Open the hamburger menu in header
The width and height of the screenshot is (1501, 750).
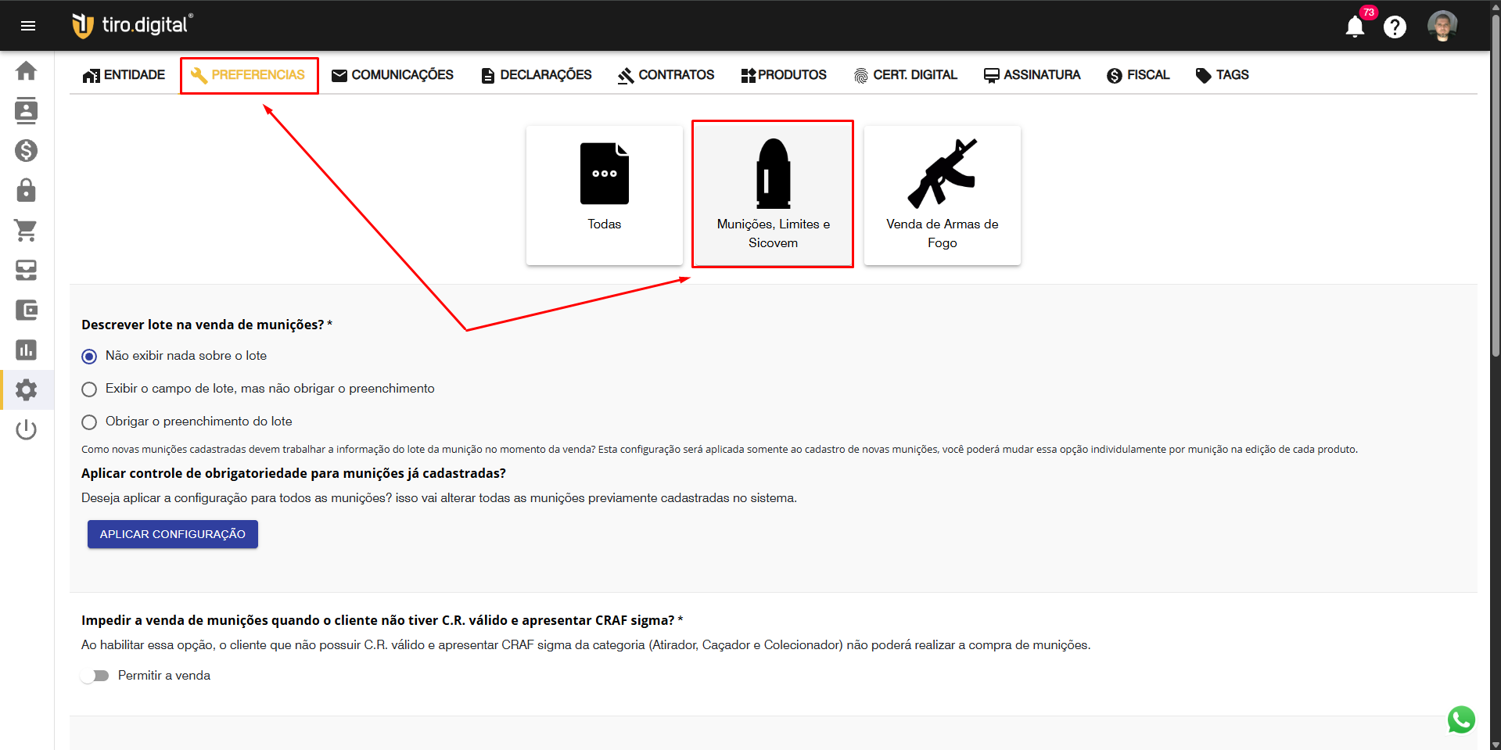click(28, 26)
